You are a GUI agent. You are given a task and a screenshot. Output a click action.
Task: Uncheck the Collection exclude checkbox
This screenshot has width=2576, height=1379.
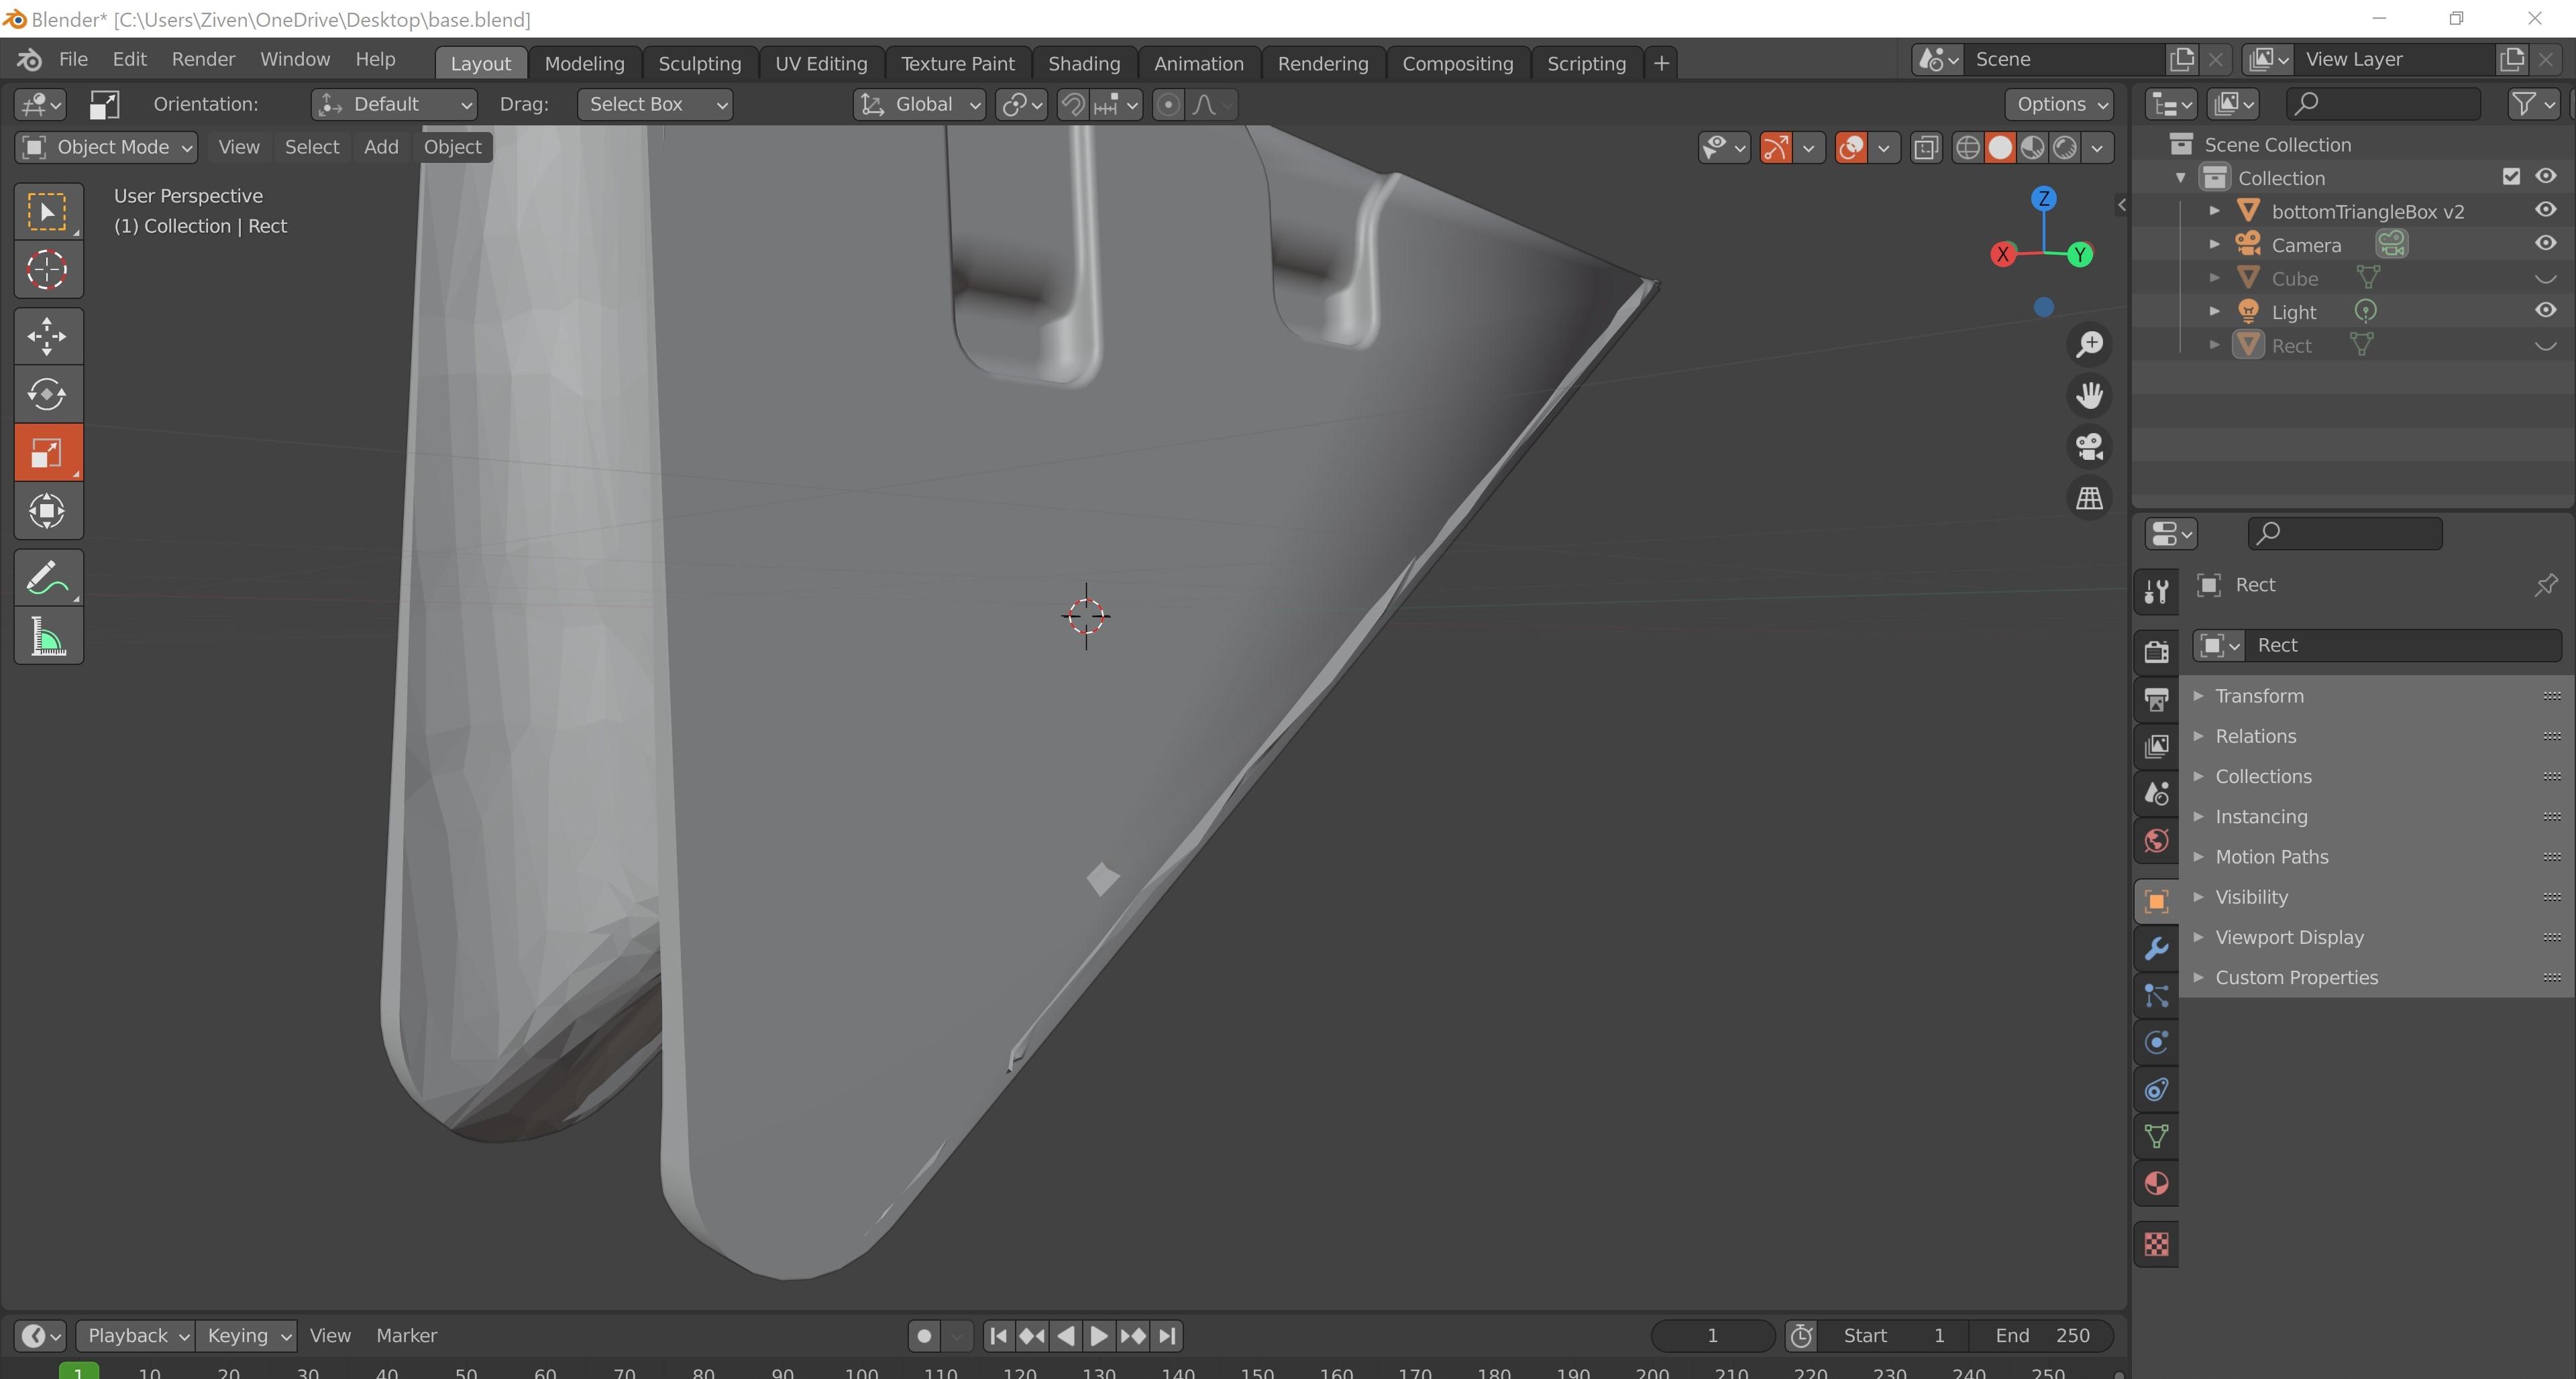pyautogui.click(x=2510, y=177)
